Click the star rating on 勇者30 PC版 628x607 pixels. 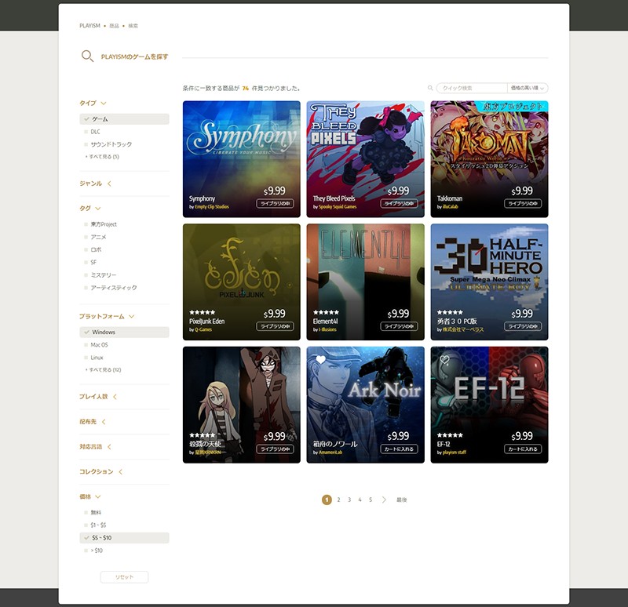[x=450, y=312]
